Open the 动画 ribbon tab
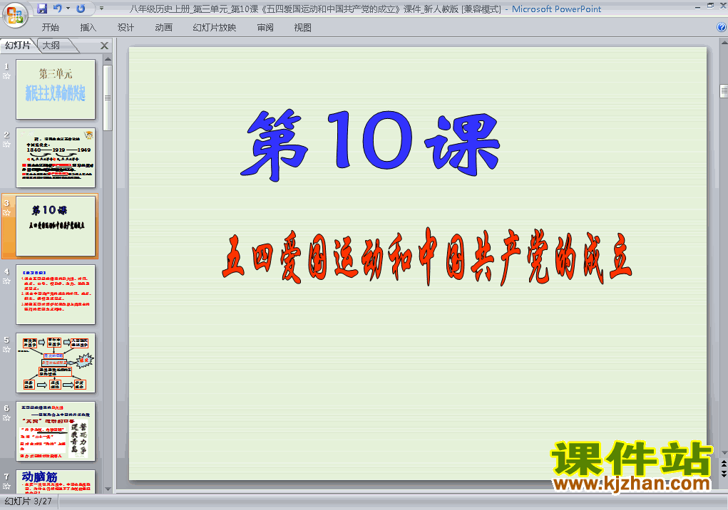 tap(163, 27)
